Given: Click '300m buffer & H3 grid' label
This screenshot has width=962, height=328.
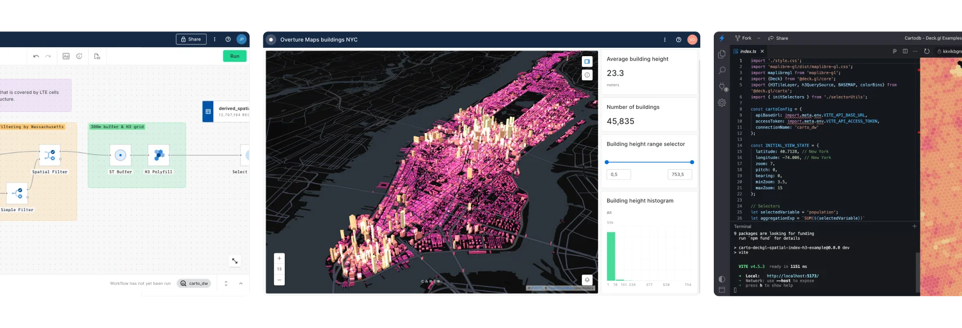Looking at the screenshot, I should [x=117, y=127].
